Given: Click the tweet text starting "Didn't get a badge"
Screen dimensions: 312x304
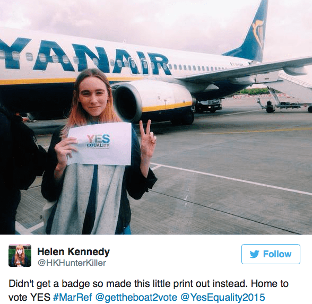Looking at the screenshot, I should click(149, 291).
